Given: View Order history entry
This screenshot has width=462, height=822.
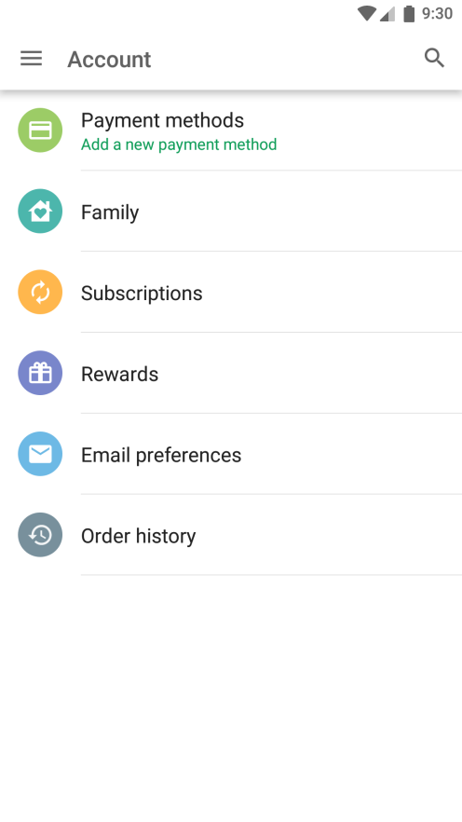Looking at the screenshot, I should [x=231, y=535].
